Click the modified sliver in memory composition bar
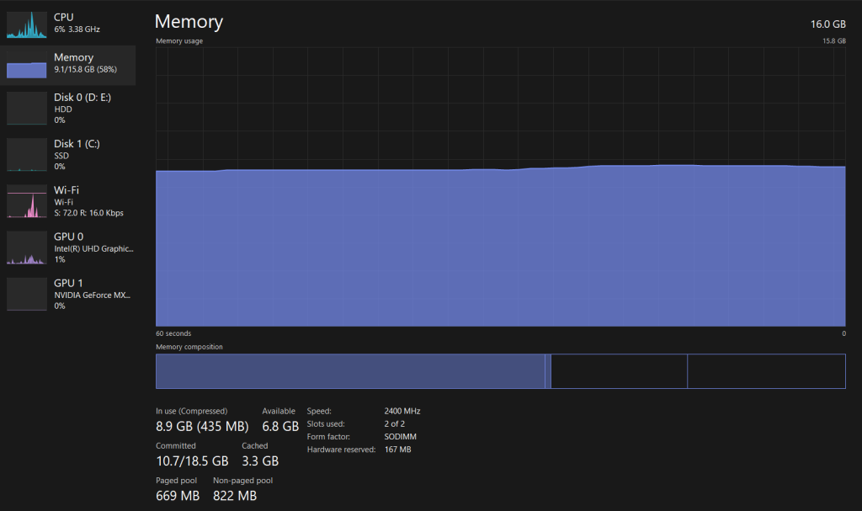This screenshot has width=862, height=511. click(x=548, y=371)
